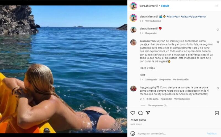Open the three-dot more options menu
This screenshot has width=221, height=137.
[216, 6]
